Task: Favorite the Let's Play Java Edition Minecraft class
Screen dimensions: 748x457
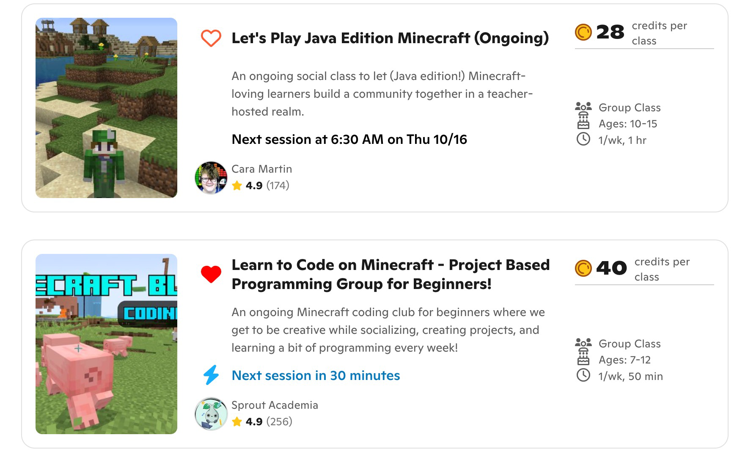Action: tap(211, 38)
